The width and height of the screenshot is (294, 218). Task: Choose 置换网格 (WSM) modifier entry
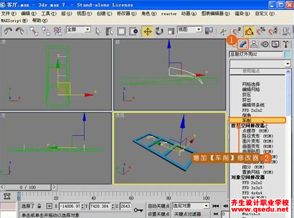click(257, 172)
